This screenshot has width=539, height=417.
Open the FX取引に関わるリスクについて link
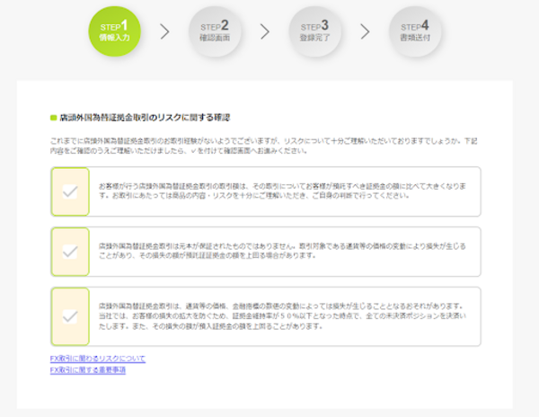[x=98, y=359]
